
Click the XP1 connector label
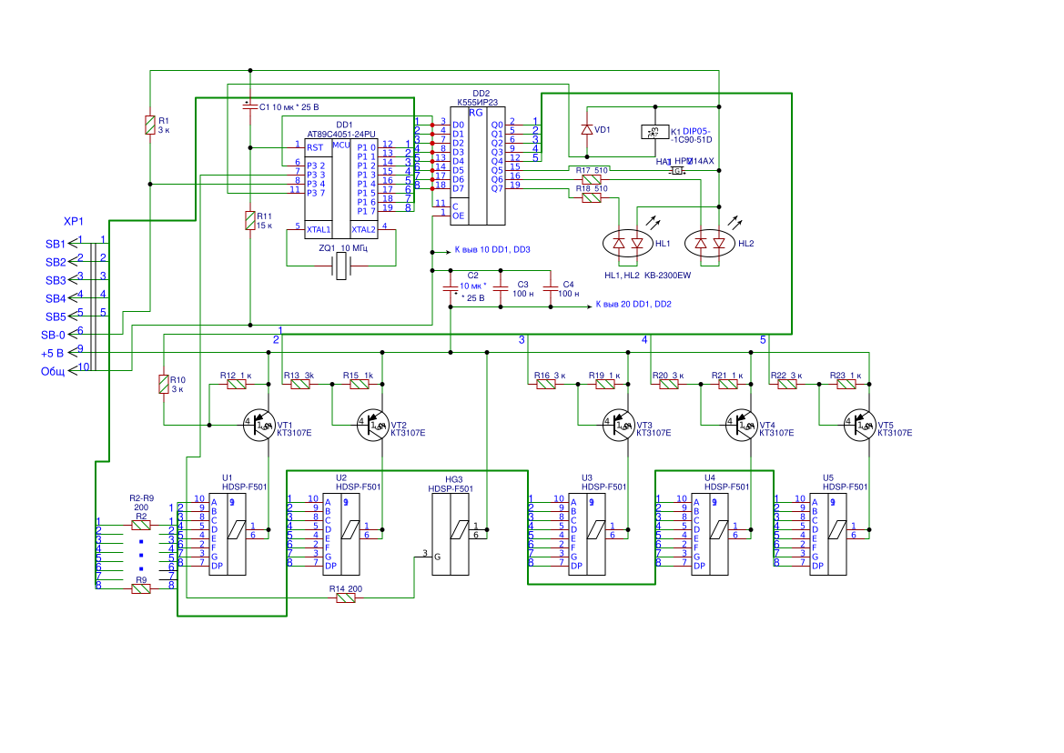(74, 222)
